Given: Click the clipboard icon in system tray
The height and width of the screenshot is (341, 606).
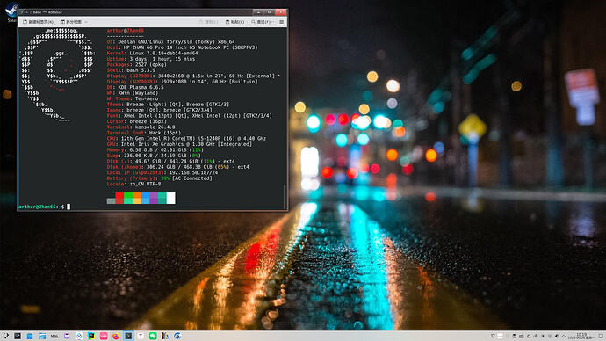Looking at the screenshot, I should (514, 336).
